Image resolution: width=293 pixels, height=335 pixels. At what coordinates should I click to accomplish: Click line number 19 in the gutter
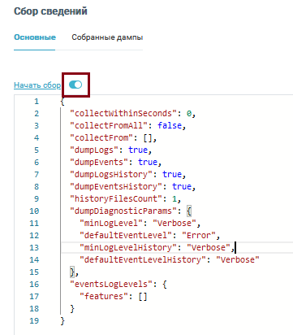34,321
